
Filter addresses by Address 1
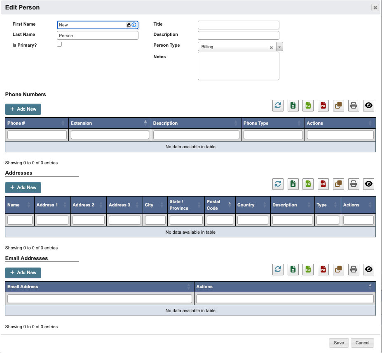coord(52,220)
